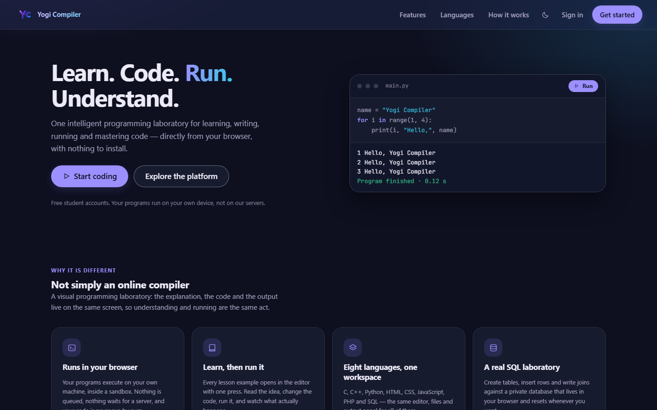Click output line '2 Hello, Yogi Compiler'
Viewport: 657px width, 410px height.
pyautogui.click(x=396, y=163)
